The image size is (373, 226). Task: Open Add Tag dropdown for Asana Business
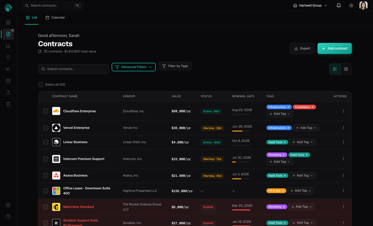[x=303, y=176]
